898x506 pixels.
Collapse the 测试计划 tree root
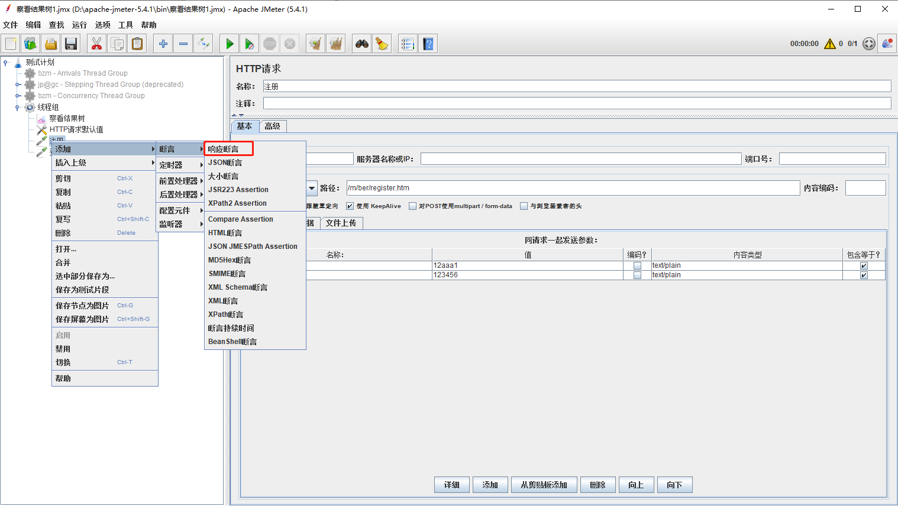(6, 62)
